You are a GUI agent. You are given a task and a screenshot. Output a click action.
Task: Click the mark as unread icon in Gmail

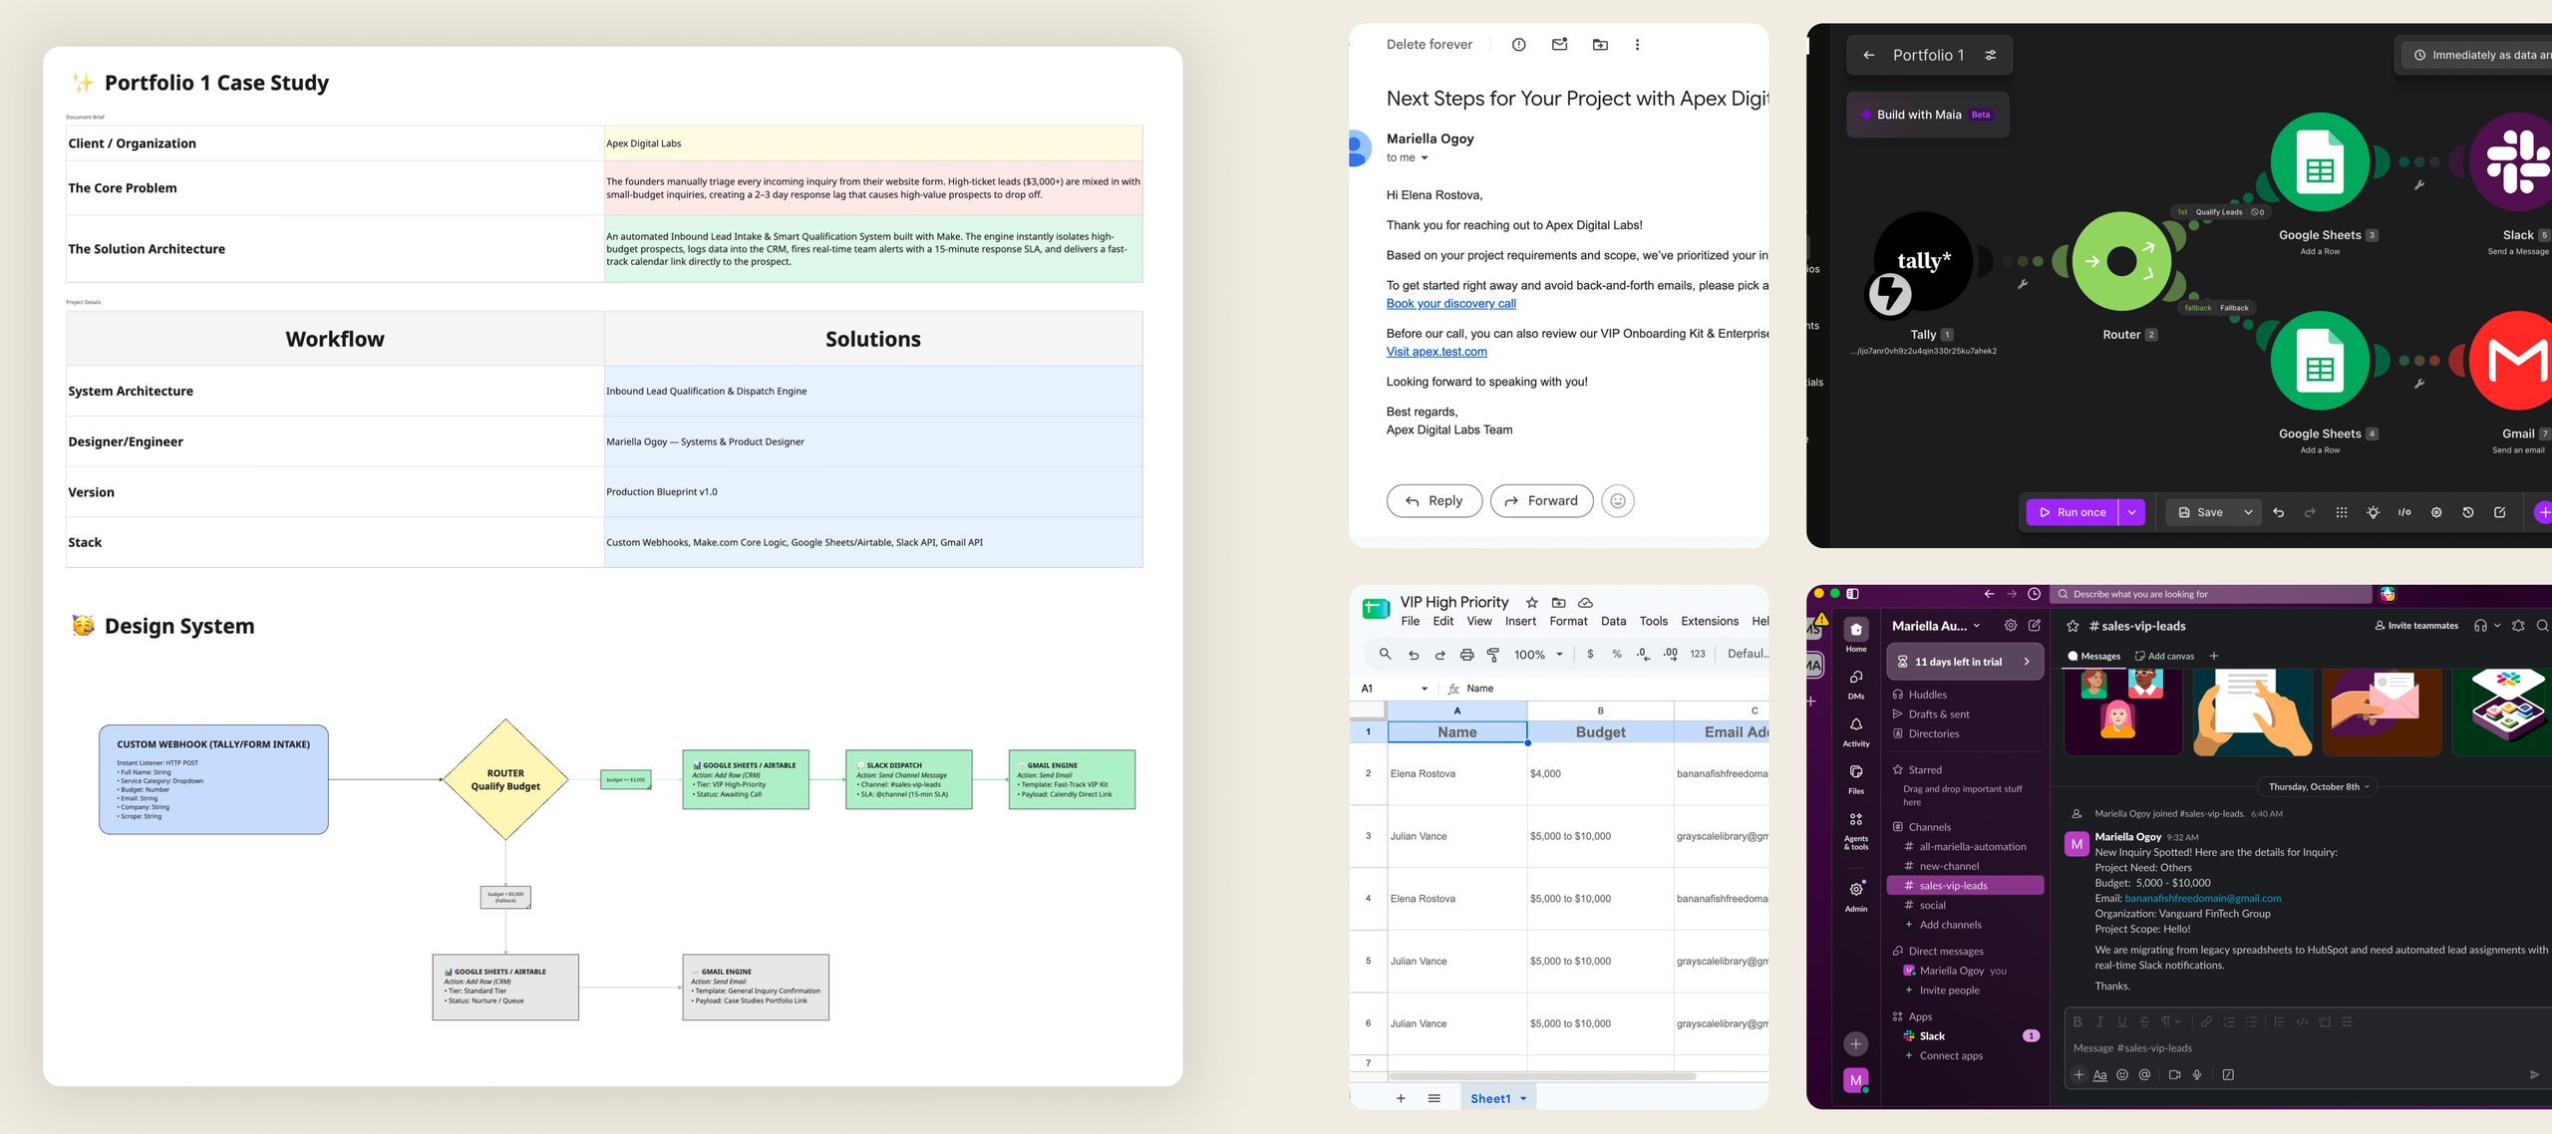[x=1559, y=45]
